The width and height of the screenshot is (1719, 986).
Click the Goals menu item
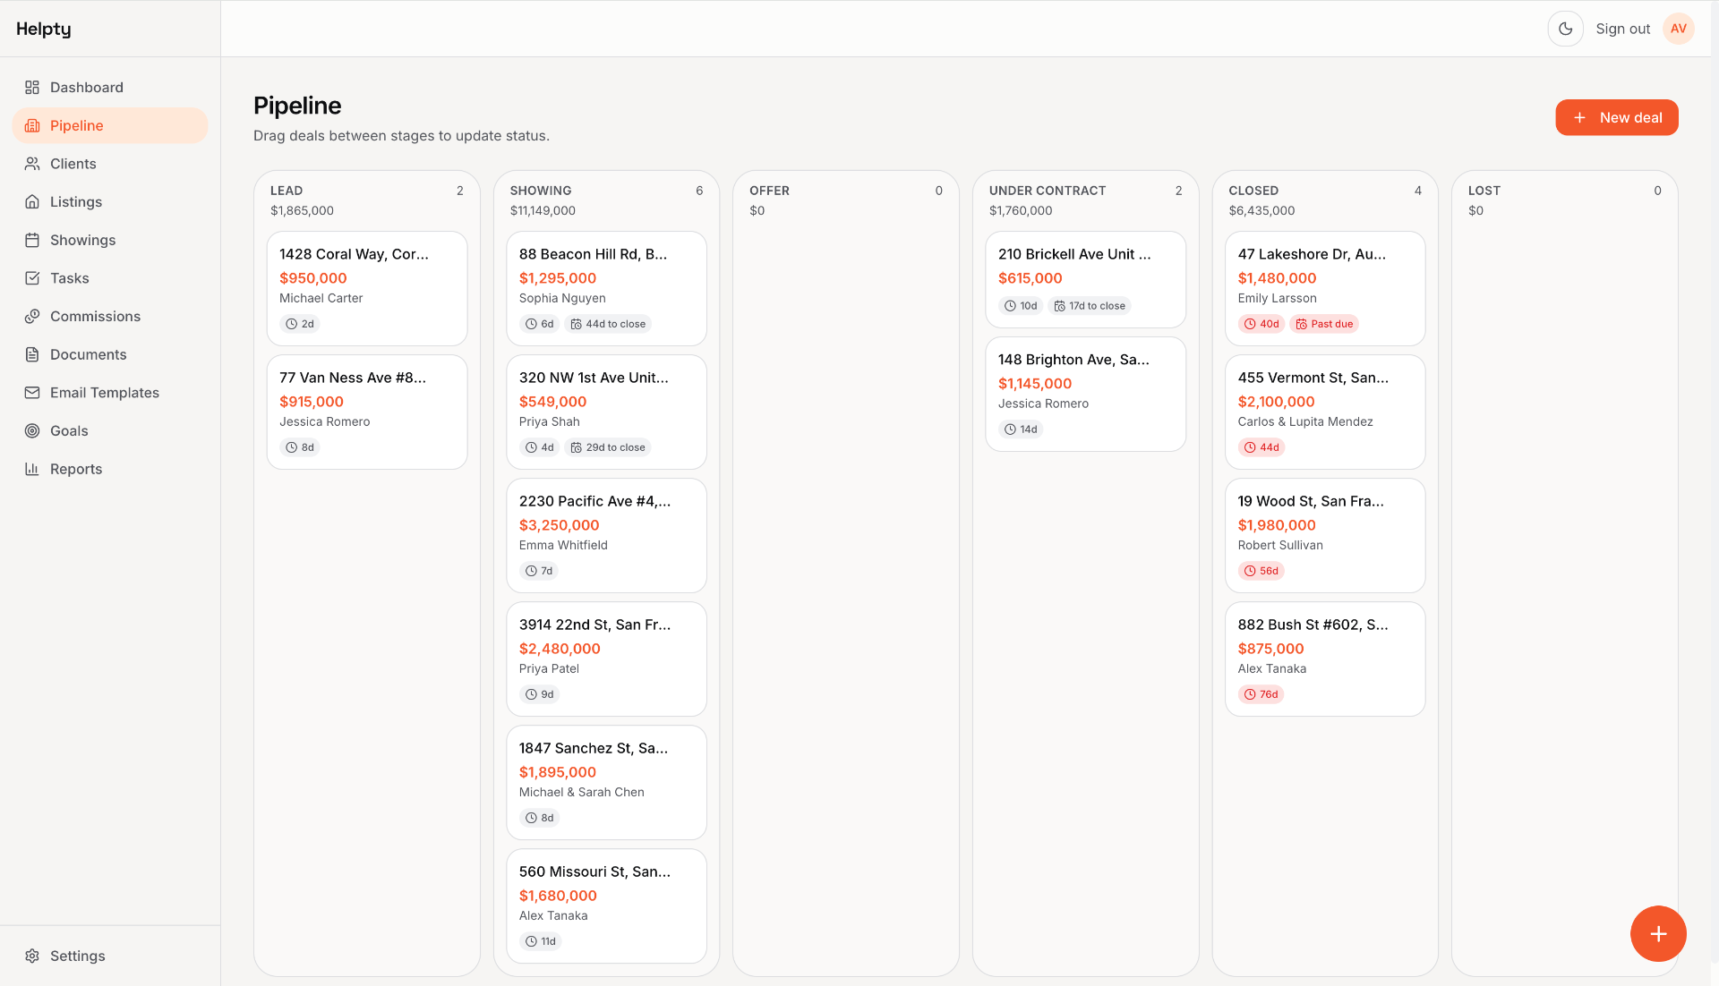(110, 431)
